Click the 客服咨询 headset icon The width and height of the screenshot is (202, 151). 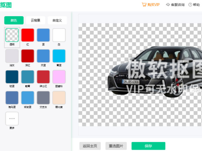click(168, 5)
